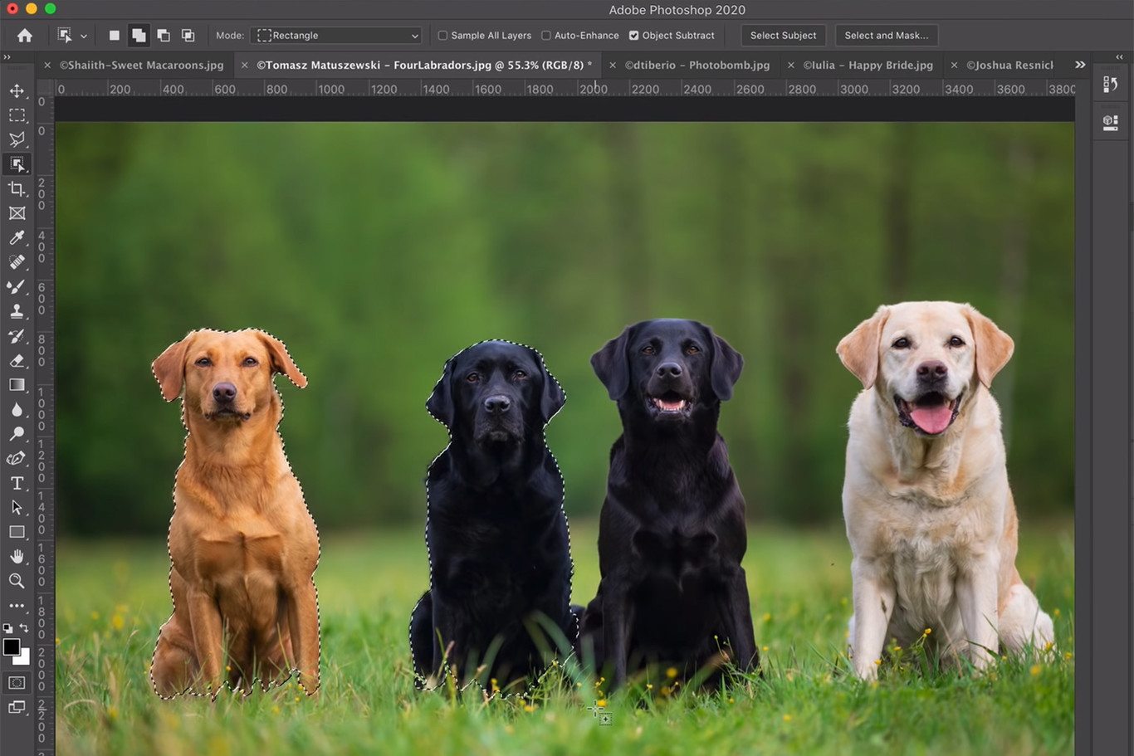Open tool preset picker dropdown arrow
The image size is (1134, 756).
[83, 37]
